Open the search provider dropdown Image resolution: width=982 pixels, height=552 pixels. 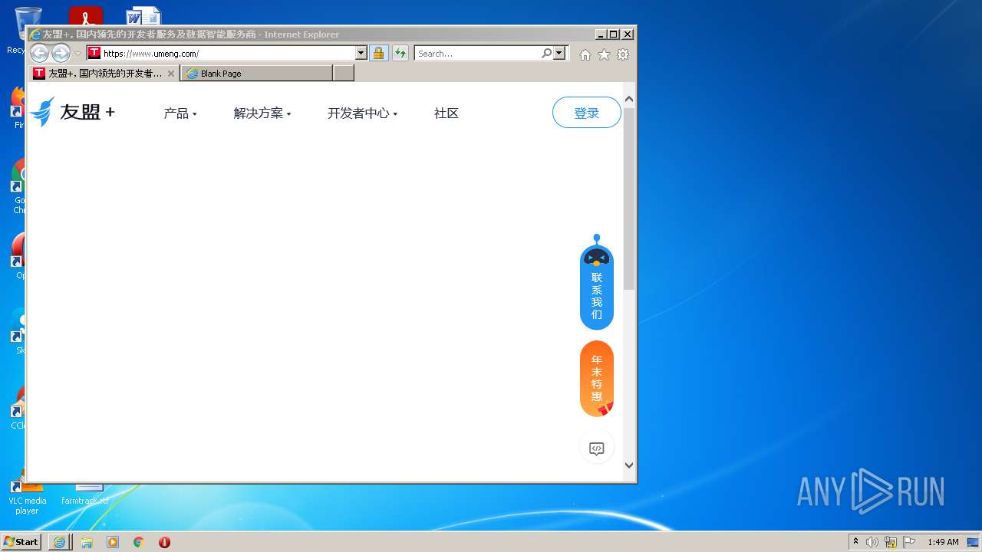[559, 53]
